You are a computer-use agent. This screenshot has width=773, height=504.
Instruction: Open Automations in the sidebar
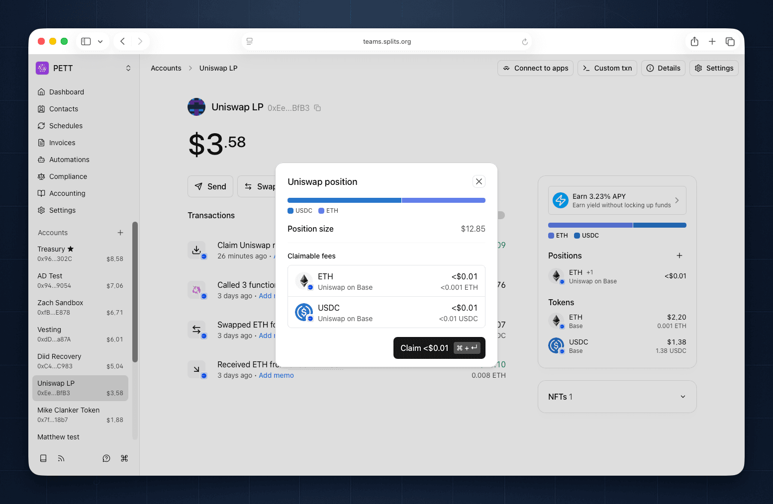(69, 160)
